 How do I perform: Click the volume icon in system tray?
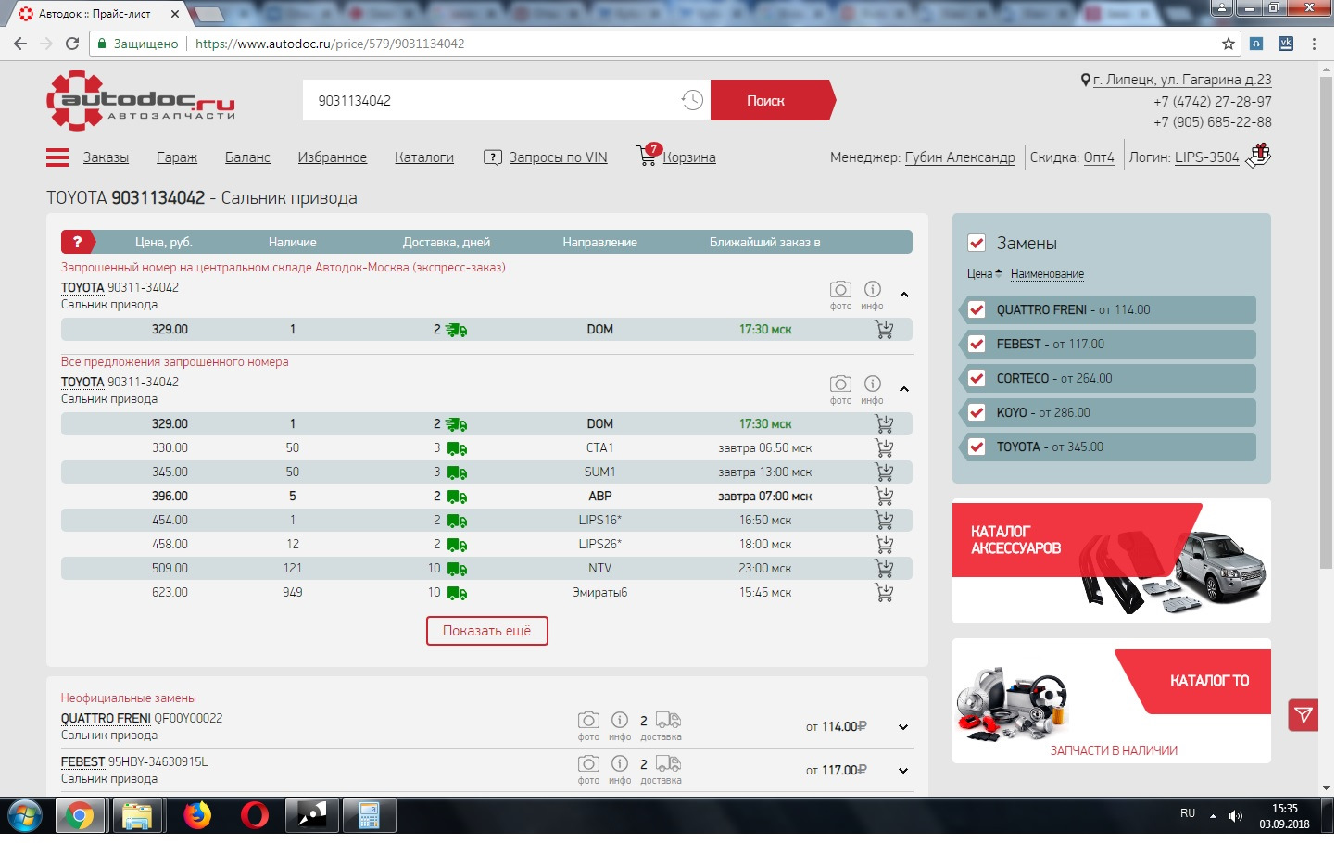click(1236, 816)
